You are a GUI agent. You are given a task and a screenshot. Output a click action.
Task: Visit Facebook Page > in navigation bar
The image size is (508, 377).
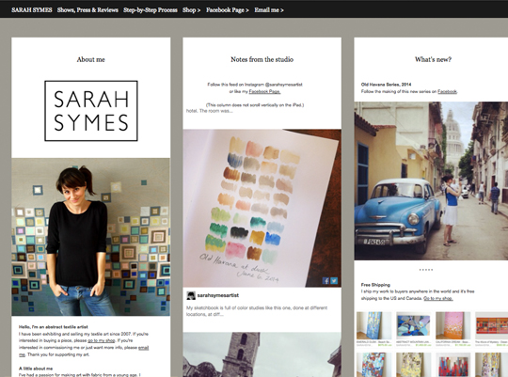click(x=228, y=10)
